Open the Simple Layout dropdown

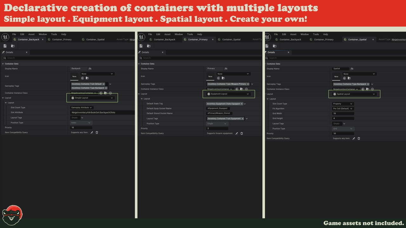(x=92, y=98)
